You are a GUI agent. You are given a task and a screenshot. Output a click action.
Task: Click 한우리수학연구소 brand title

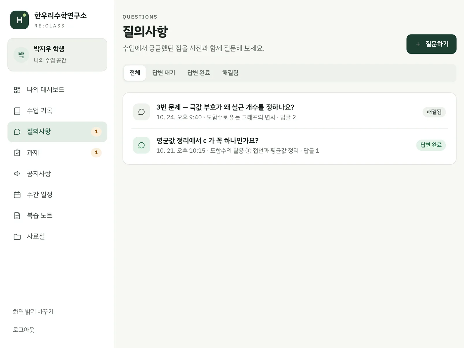point(60,16)
